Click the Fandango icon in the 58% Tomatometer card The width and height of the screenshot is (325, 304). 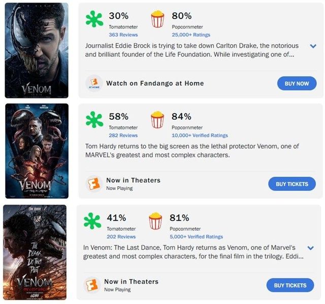pyautogui.click(x=93, y=184)
